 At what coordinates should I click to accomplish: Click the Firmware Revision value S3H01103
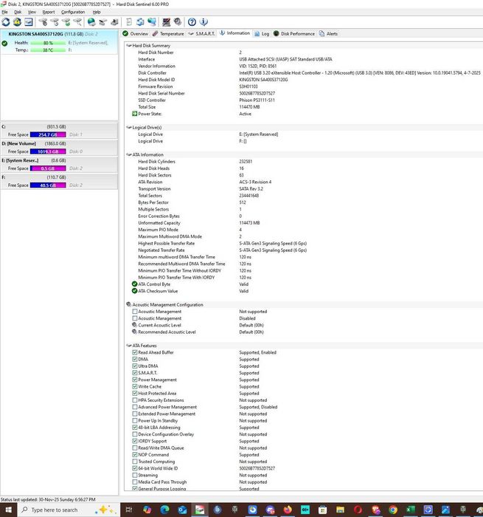click(x=249, y=86)
